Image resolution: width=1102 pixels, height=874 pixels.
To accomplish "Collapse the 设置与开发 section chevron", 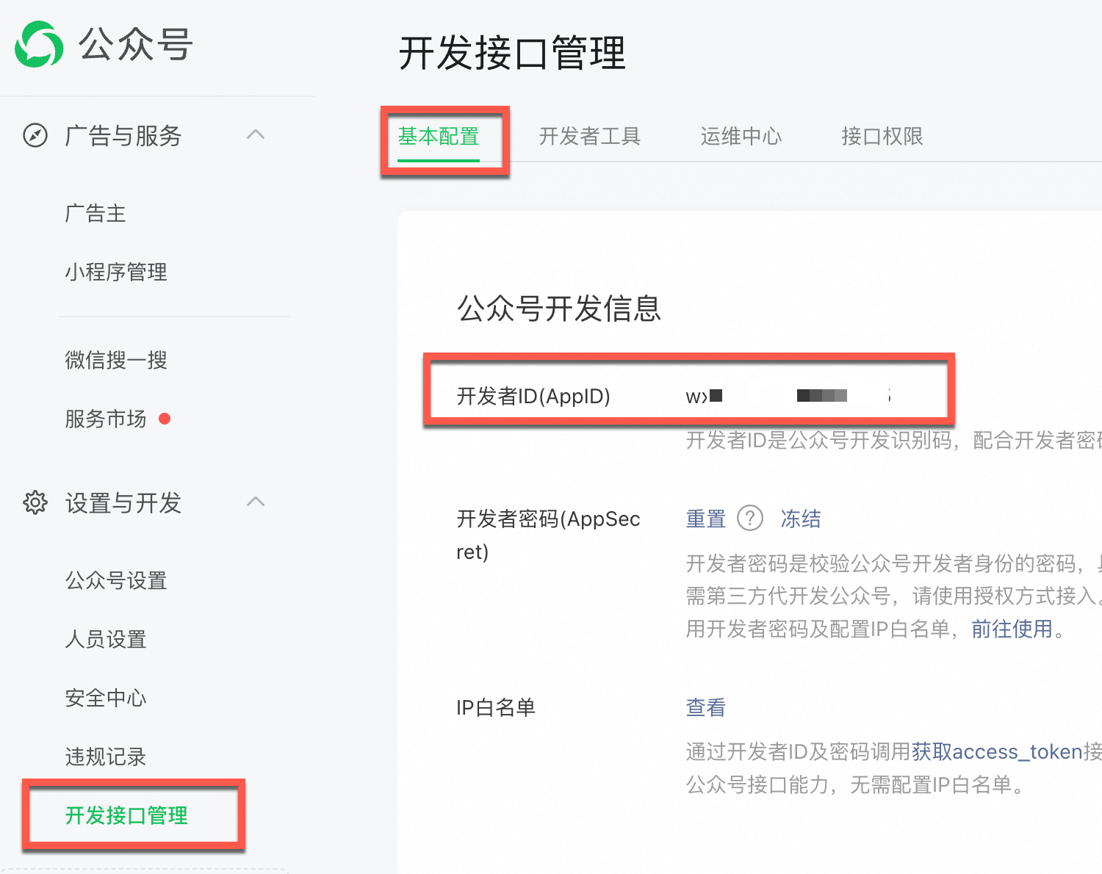I will pyautogui.click(x=256, y=502).
